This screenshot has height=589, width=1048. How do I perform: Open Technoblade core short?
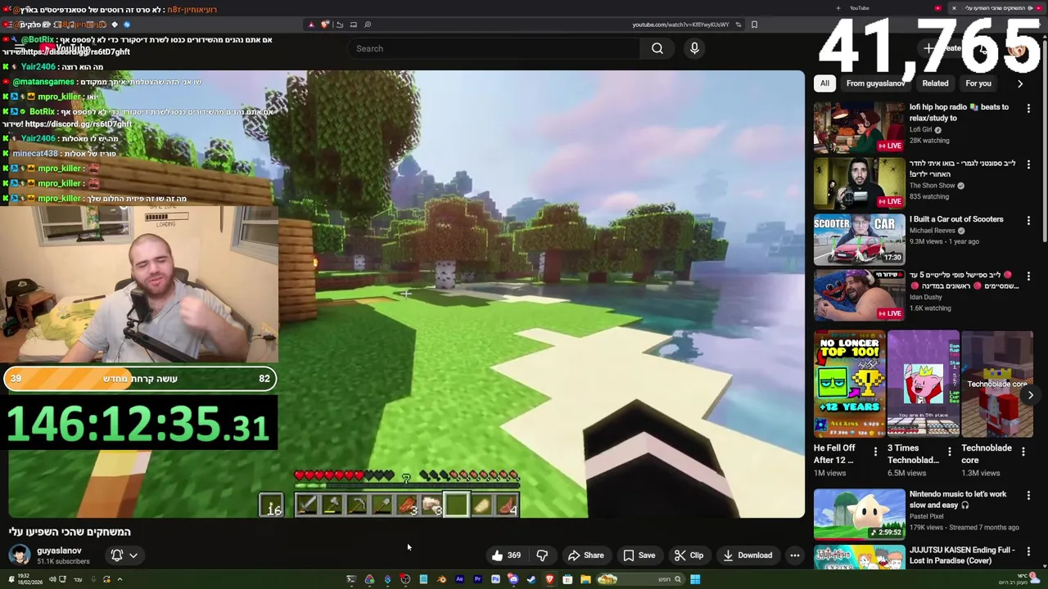click(997, 384)
